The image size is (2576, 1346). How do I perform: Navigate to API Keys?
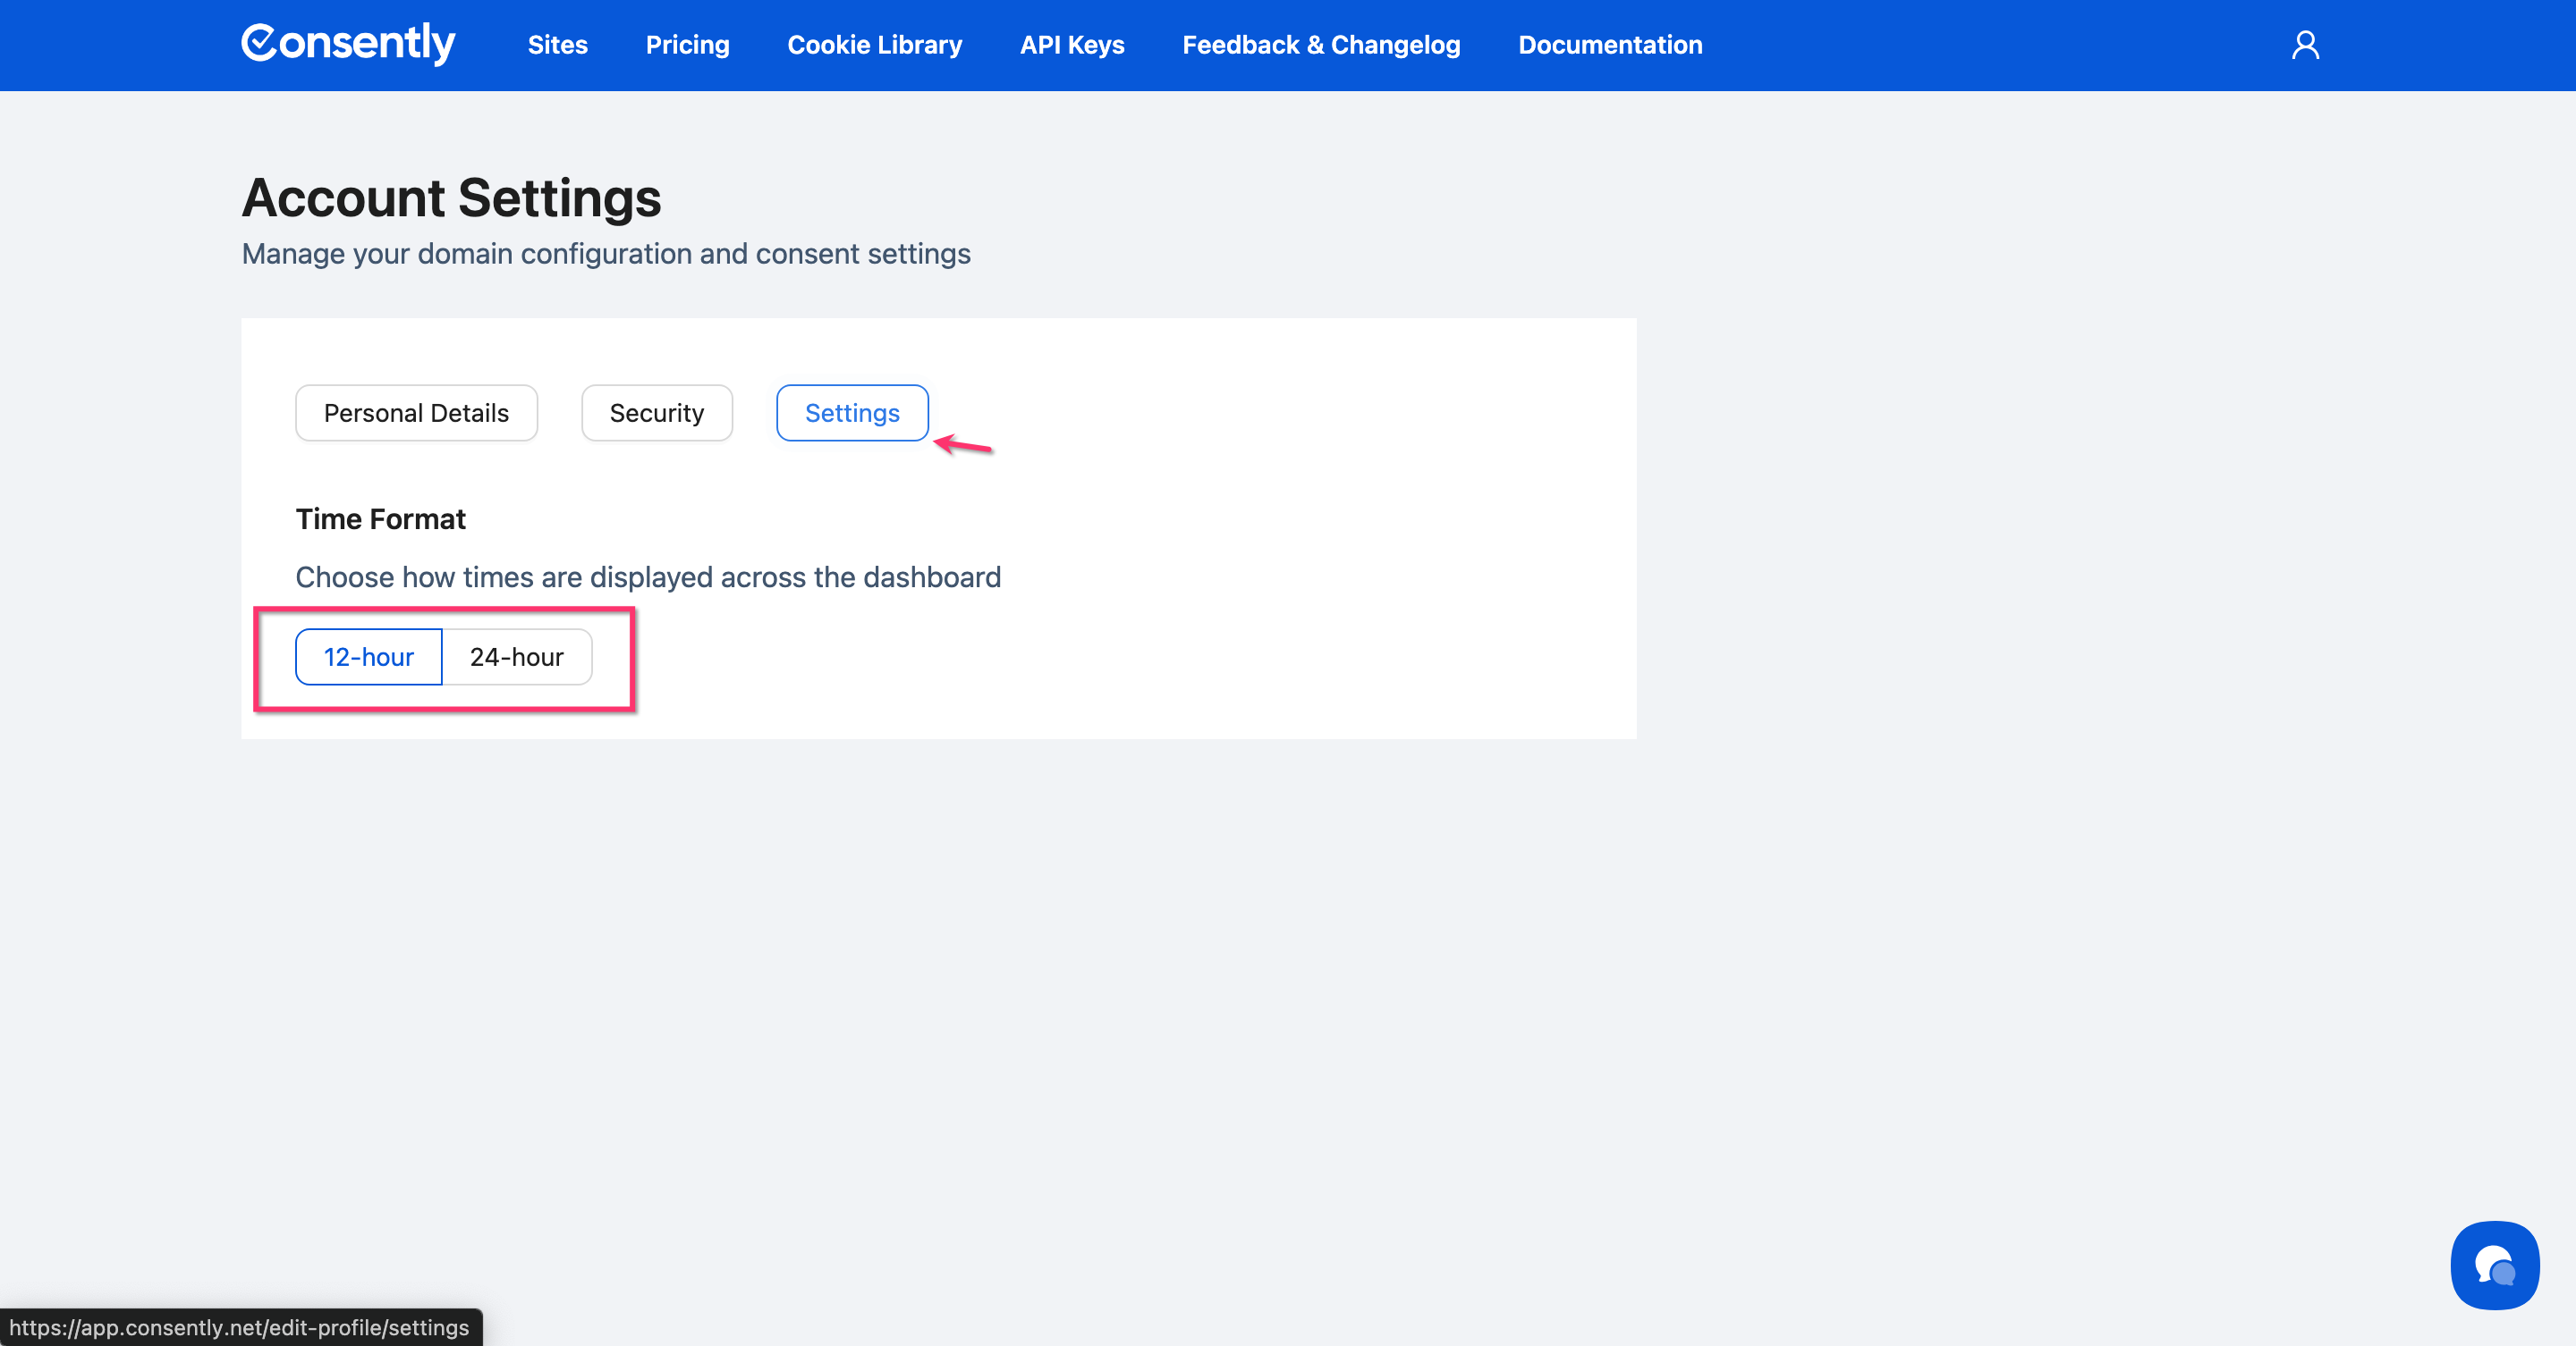(1072, 45)
